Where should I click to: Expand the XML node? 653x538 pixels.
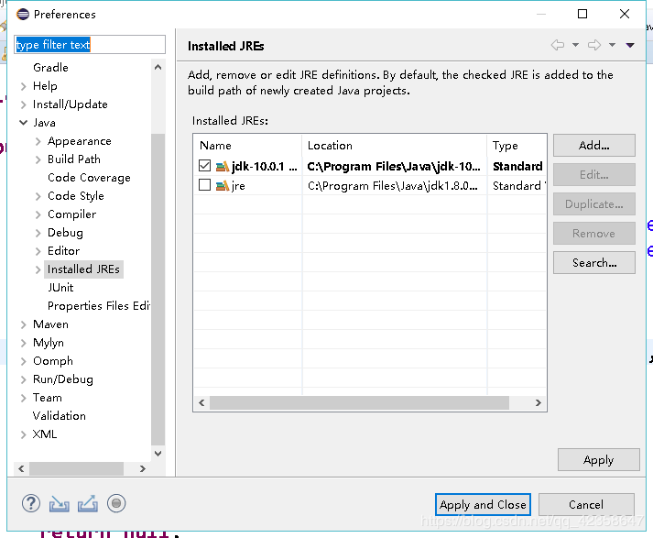pos(23,434)
